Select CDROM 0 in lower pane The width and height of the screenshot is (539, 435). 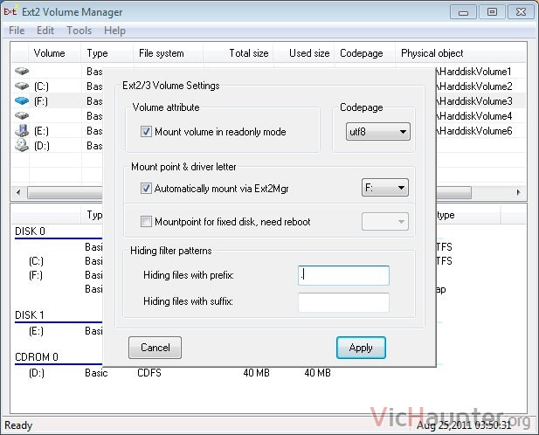coord(37,357)
